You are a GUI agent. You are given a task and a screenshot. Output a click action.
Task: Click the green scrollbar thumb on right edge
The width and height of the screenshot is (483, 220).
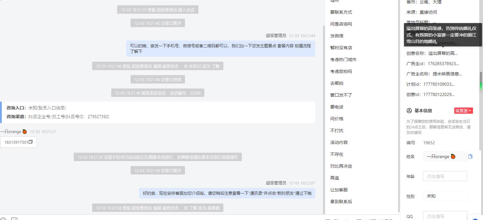[x=481, y=81]
